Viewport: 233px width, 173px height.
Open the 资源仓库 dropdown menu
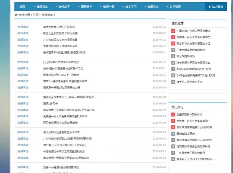pyautogui.click(x=151, y=6)
